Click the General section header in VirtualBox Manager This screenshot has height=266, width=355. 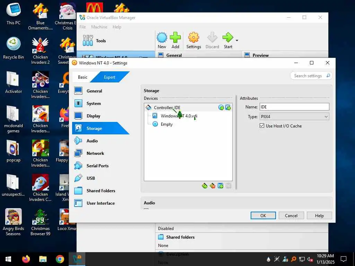(174, 55)
